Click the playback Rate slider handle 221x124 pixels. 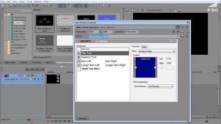(x=29, y=120)
